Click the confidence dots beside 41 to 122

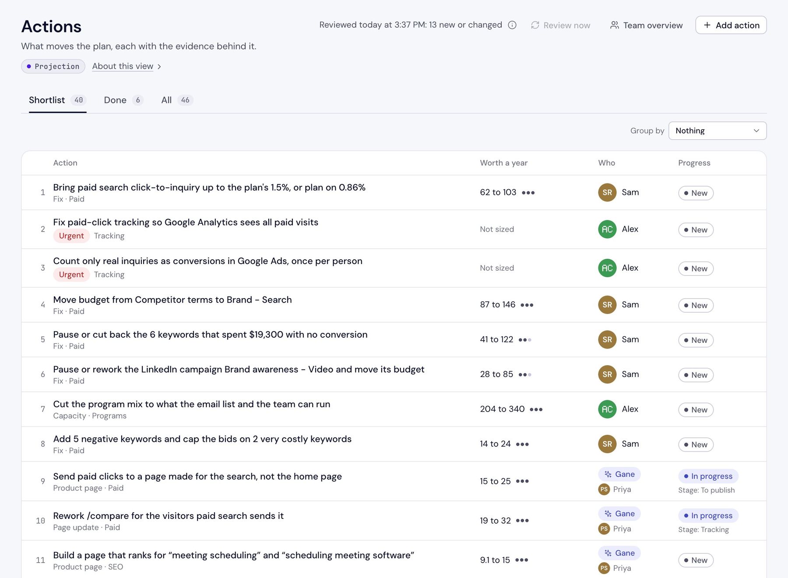[x=525, y=340]
